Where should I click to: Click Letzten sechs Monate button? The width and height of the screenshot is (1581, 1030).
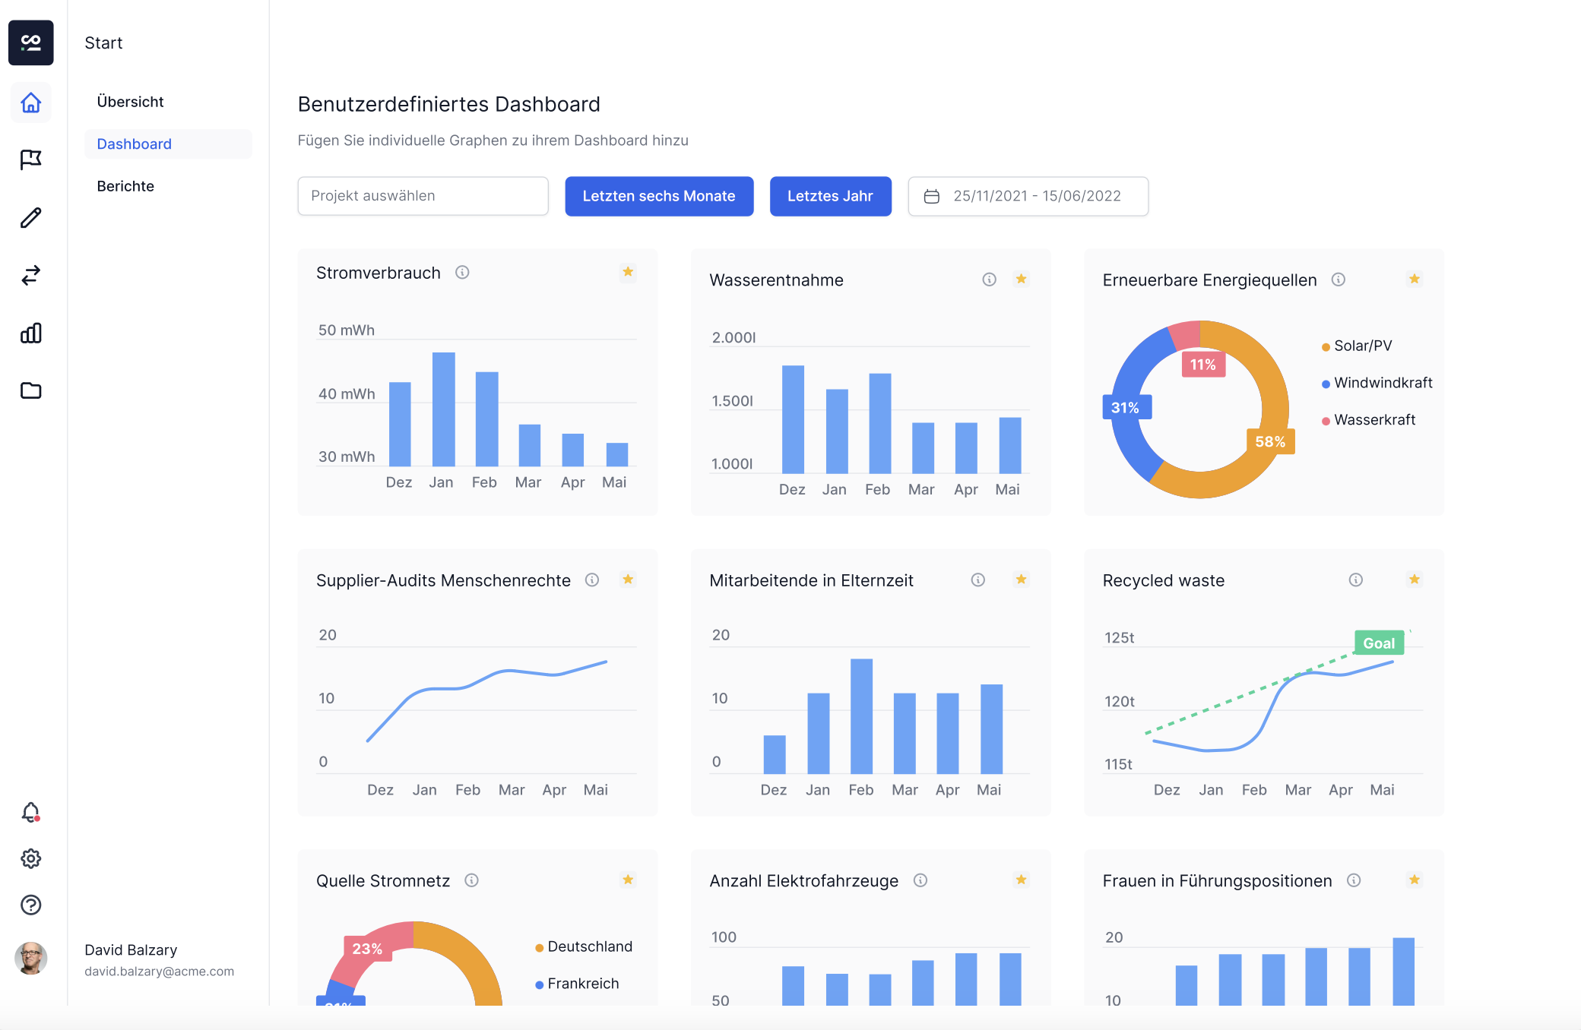(x=659, y=196)
